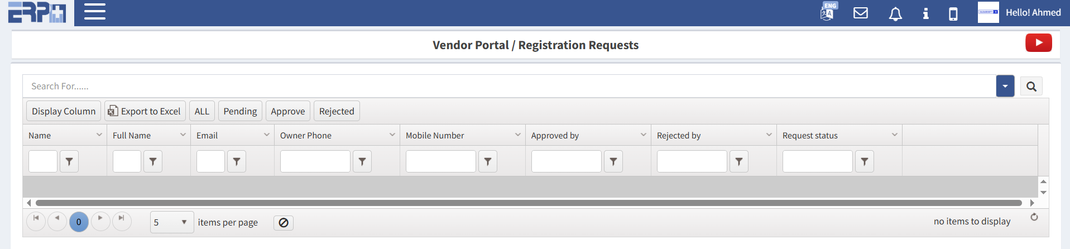Open the notifications bell

(x=895, y=13)
